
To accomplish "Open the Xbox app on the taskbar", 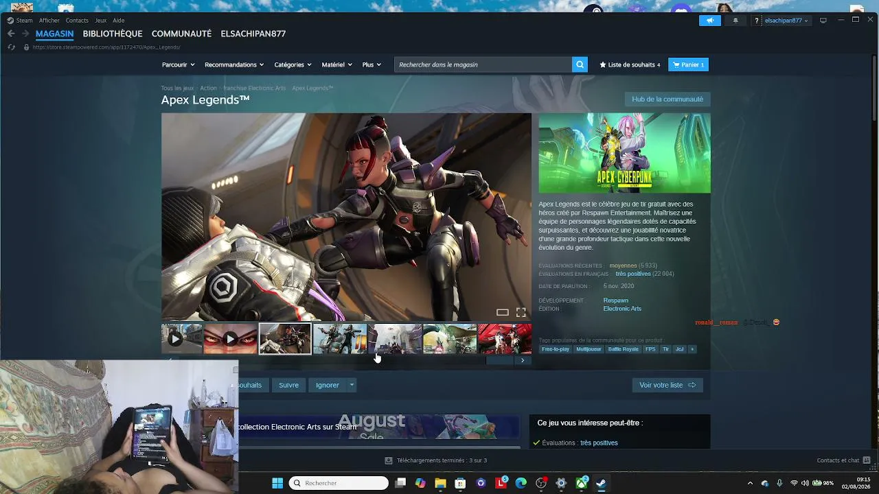I will pyautogui.click(x=581, y=483).
